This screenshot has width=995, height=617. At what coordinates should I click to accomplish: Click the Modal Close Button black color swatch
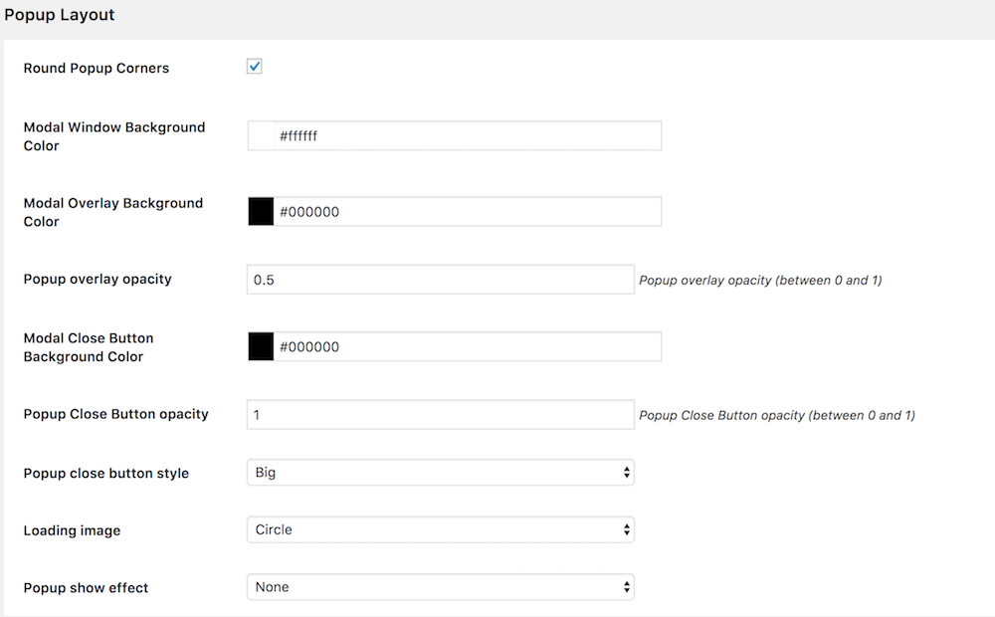(x=261, y=346)
